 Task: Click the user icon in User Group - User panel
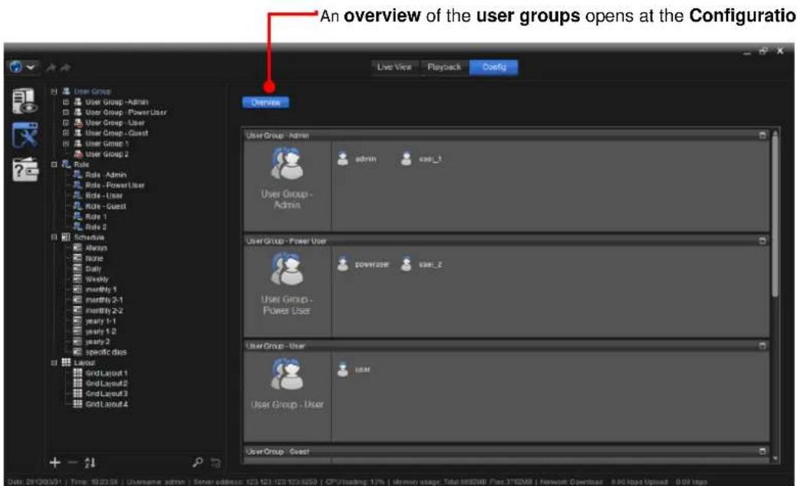(343, 369)
